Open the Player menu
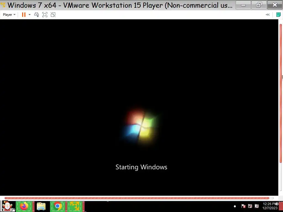 9,15
